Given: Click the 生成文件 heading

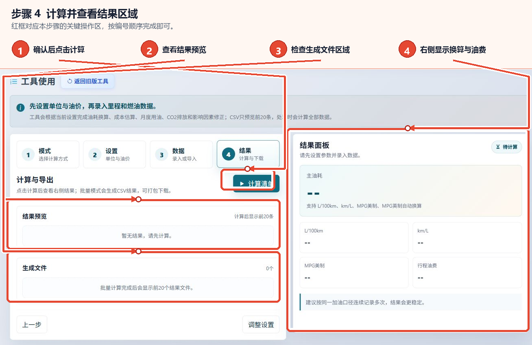Looking at the screenshot, I should tap(35, 268).
